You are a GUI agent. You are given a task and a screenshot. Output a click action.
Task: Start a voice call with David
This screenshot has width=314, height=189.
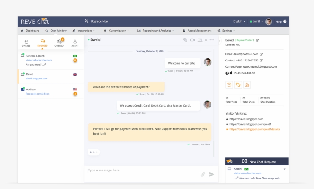(x=185, y=40)
